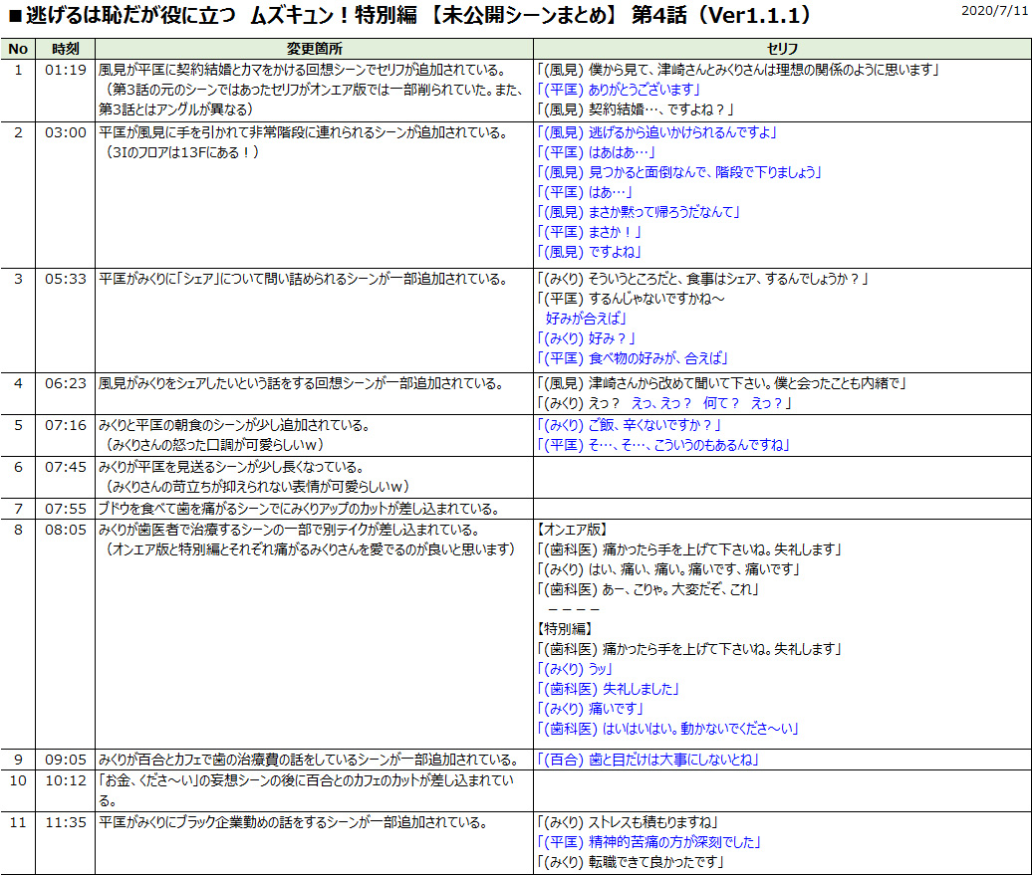The height and width of the screenshot is (875, 1032).
Task: Click the セリフ column header
Action: 782,46
